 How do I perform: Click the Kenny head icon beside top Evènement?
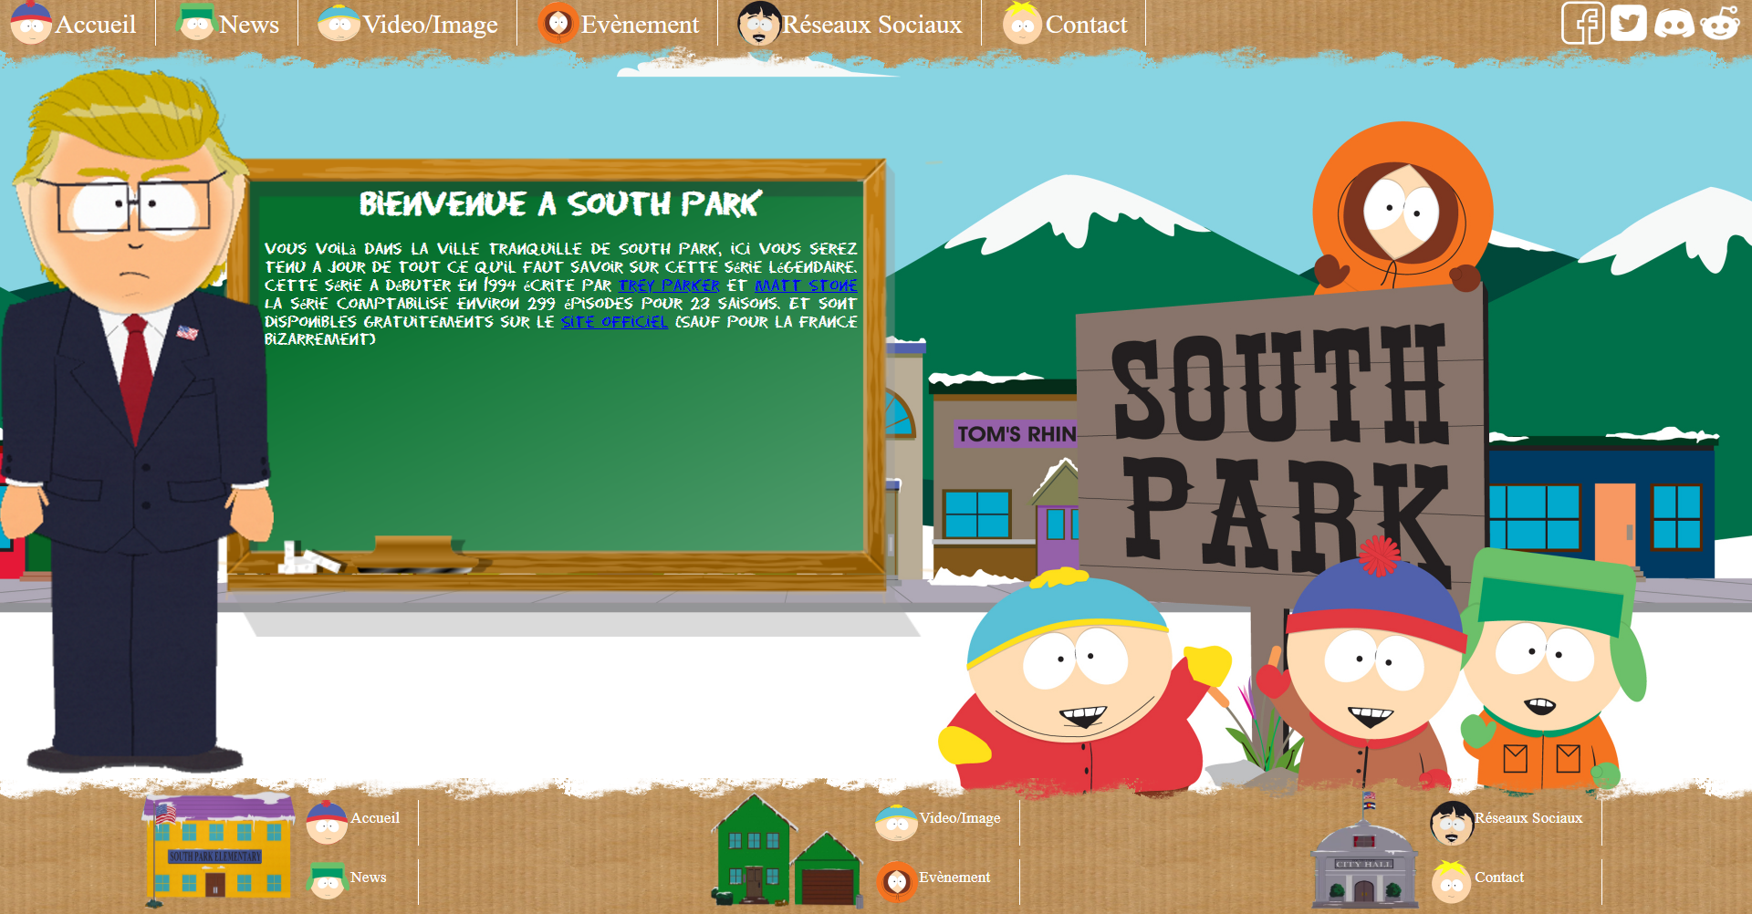click(558, 23)
